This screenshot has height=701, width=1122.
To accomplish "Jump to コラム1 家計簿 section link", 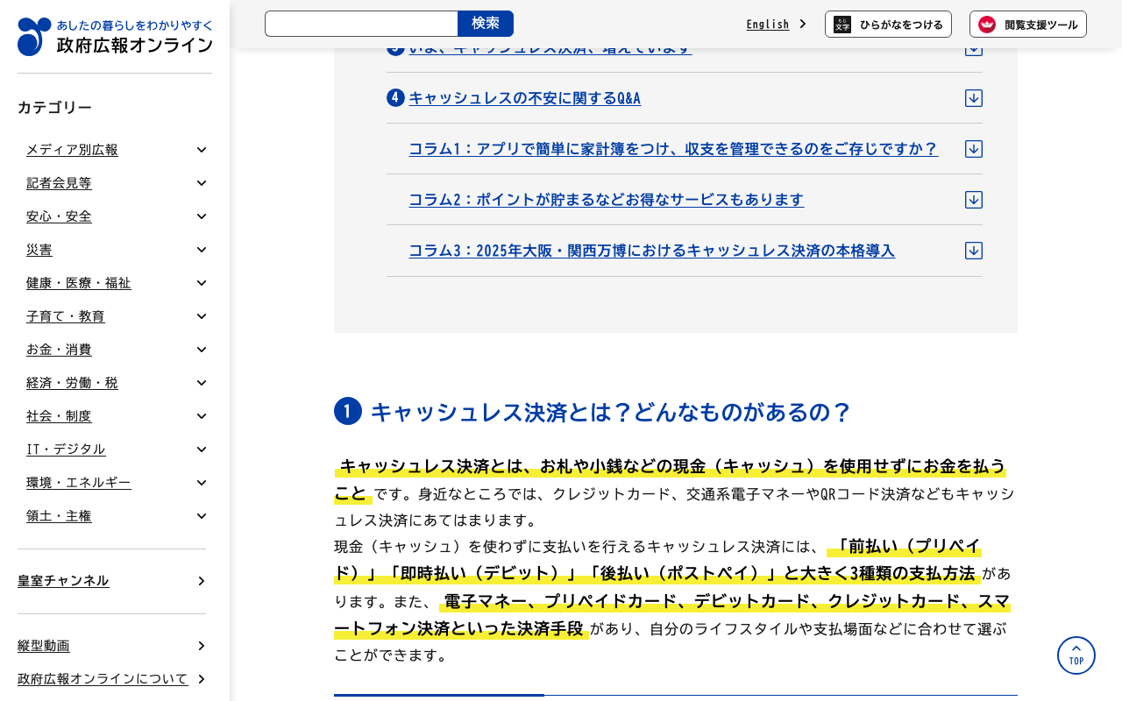I will click(673, 149).
